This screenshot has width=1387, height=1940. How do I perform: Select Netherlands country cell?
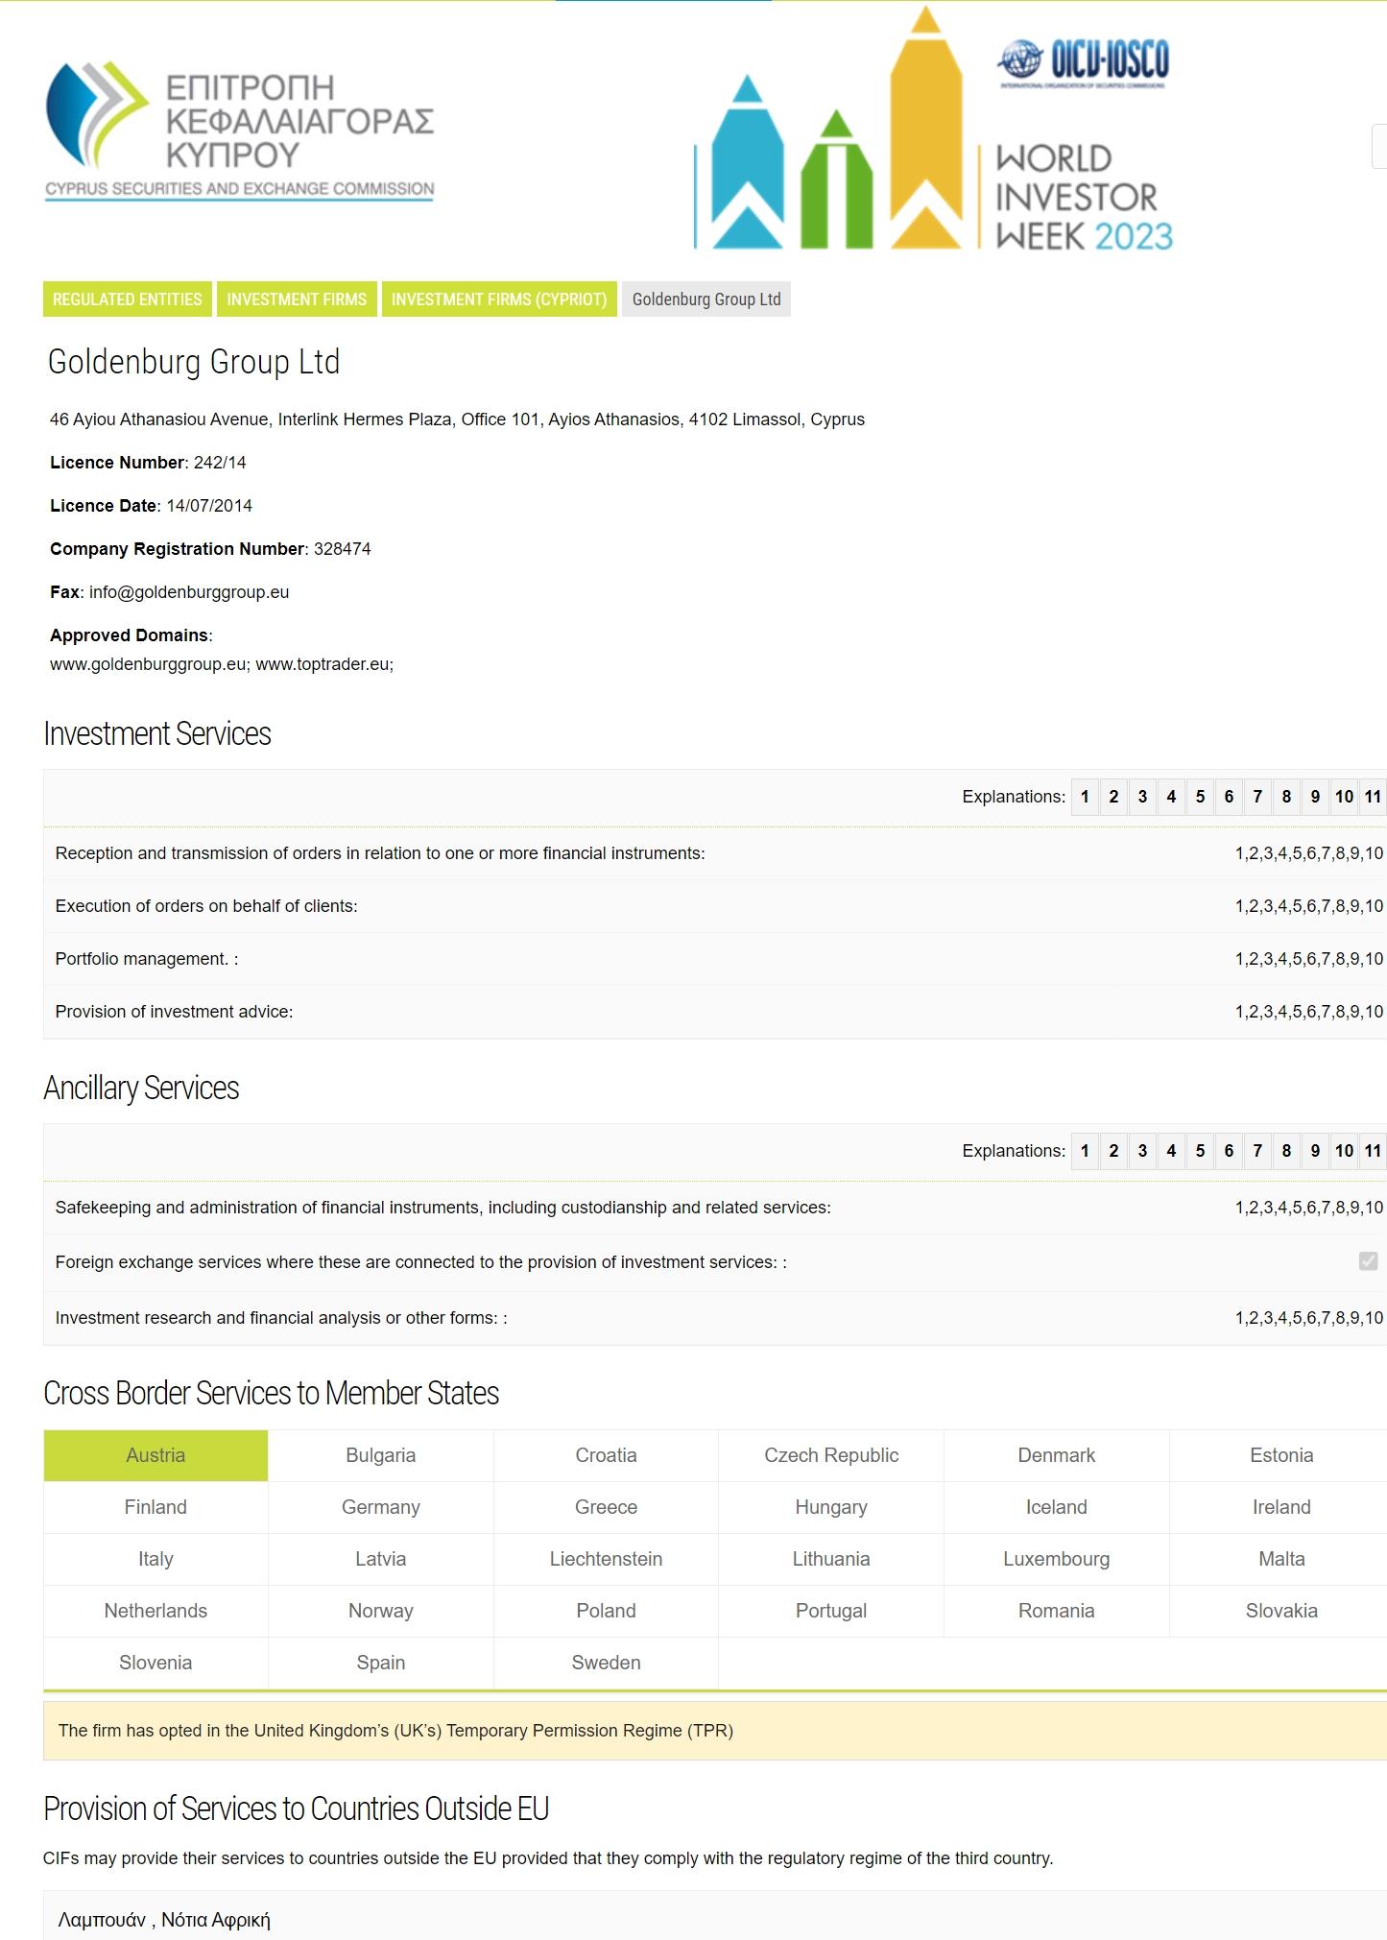click(x=155, y=1611)
